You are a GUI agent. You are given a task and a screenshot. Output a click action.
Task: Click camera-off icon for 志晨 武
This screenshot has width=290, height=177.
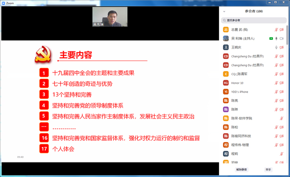click(x=282, y=30)
